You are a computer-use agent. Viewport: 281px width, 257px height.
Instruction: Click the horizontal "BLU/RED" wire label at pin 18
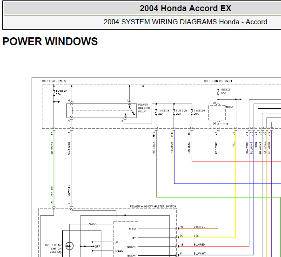[x=199, y=244]
